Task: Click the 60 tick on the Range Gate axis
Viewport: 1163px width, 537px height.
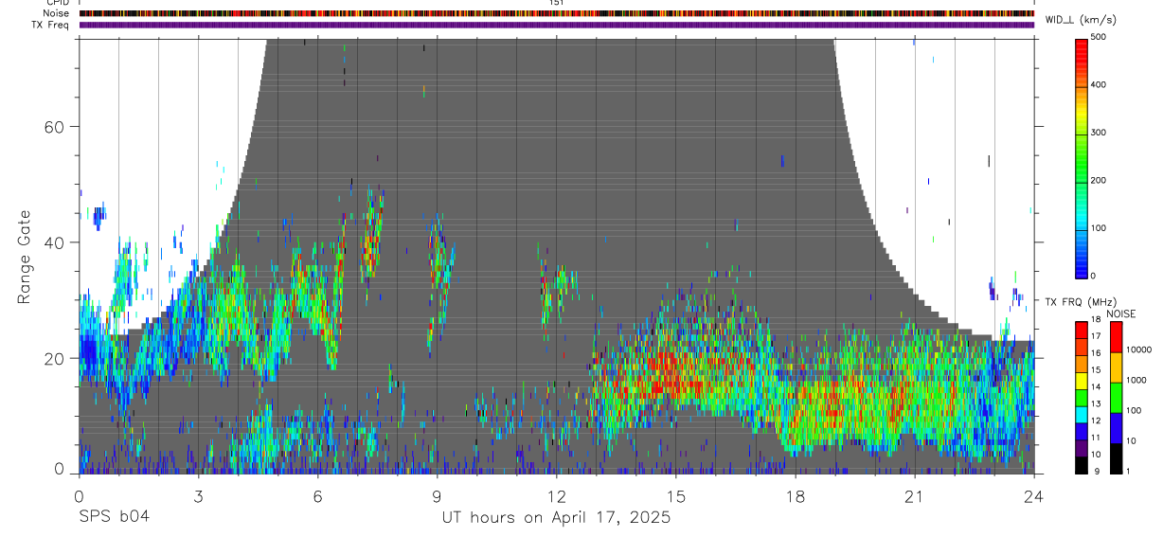Action: [x=57, y=127]
